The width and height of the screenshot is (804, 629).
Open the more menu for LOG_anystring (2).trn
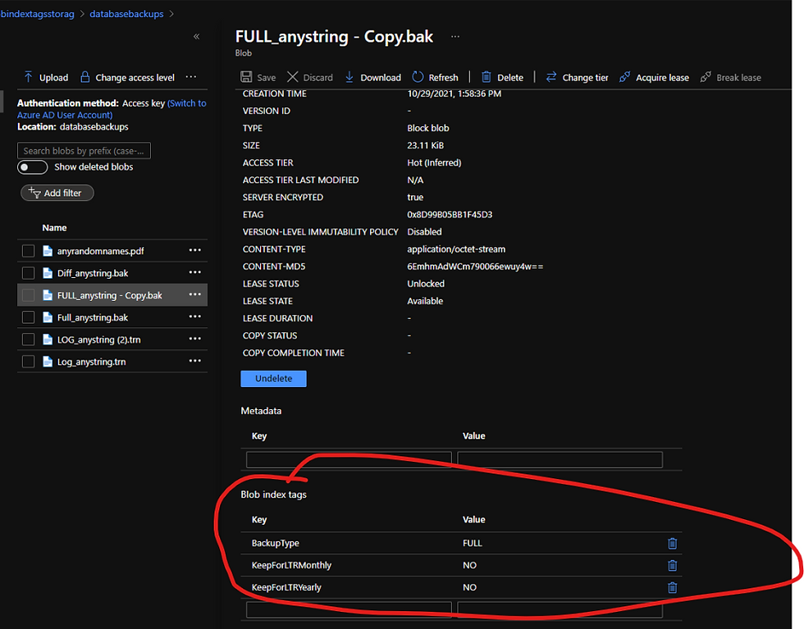[x=195, y=339]
